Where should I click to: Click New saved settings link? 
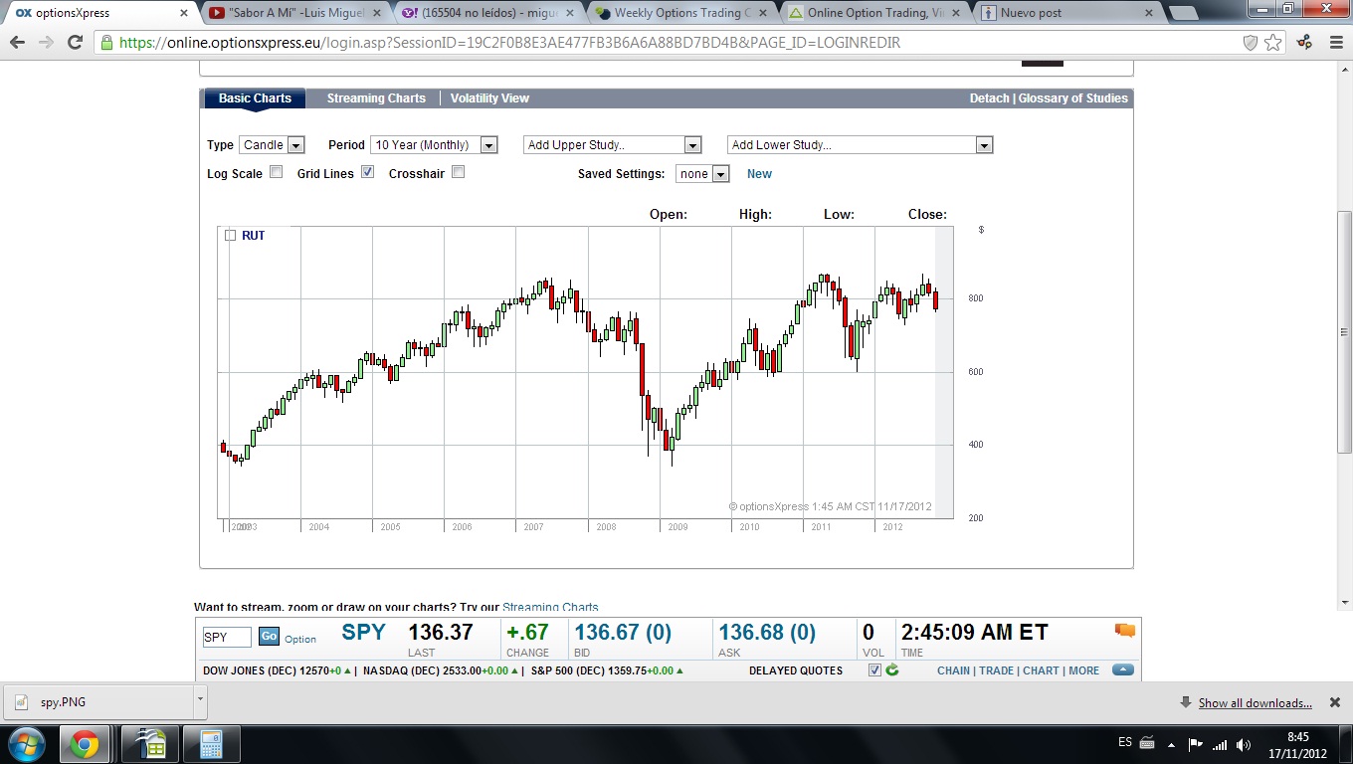coord(759,174)
